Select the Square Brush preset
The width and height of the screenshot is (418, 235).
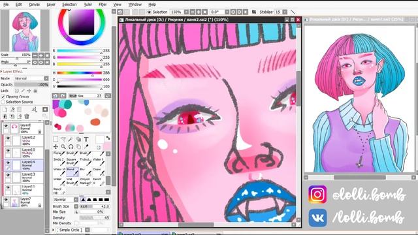pos(72,161)
